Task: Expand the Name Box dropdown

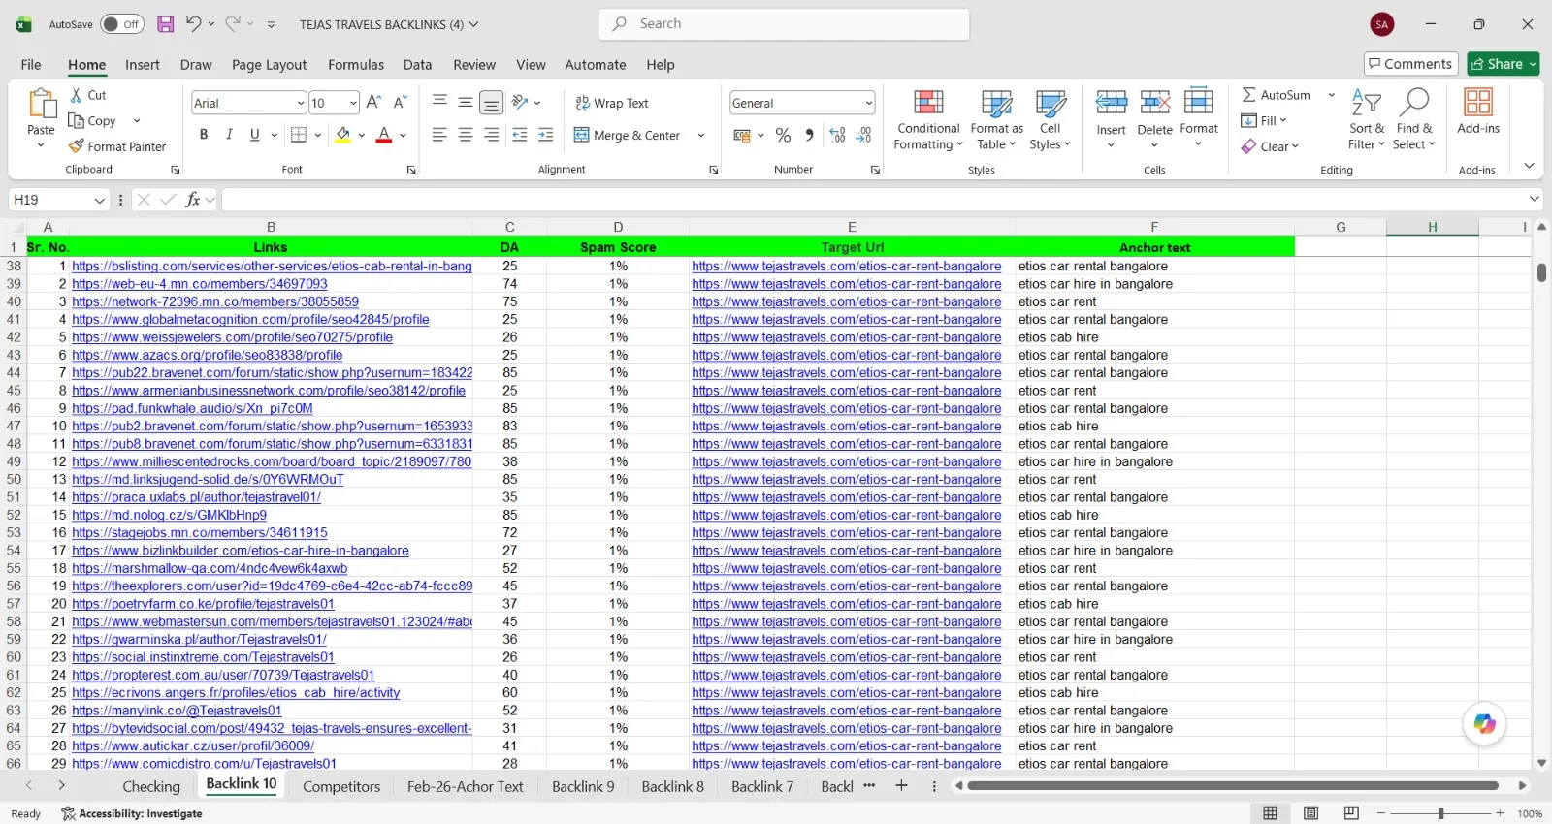Action: [x=99, y=200]
